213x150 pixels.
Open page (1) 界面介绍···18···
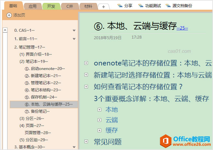(36, 54)
